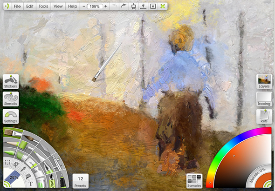Expand the Presets pod
The image size is (275, 191).
[81, 181]
